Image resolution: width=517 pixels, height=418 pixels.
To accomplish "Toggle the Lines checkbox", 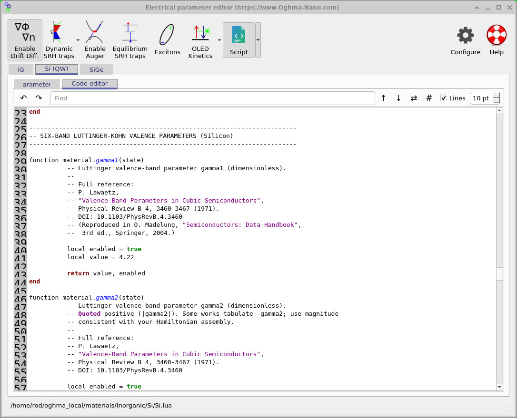I will pyautogui.click(x=444, y=98).
